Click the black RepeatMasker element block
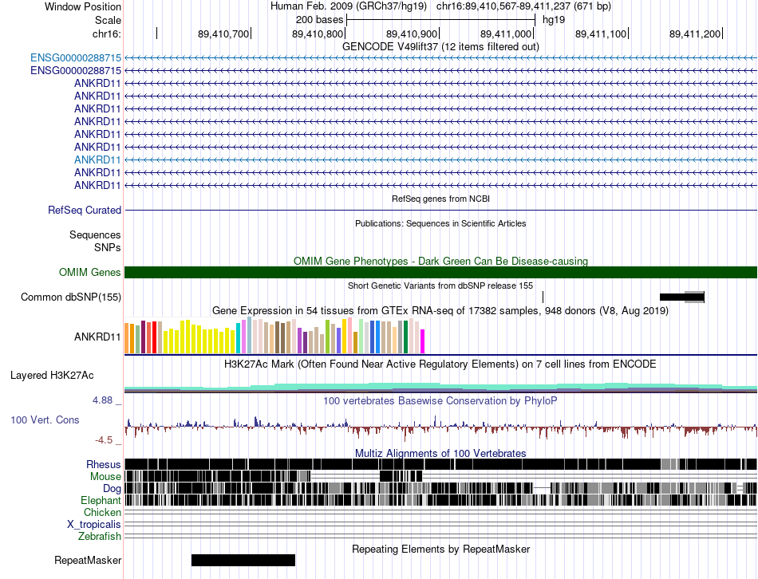Image resolution: width=758 pixels, height=579 pixels. [243, 560]
